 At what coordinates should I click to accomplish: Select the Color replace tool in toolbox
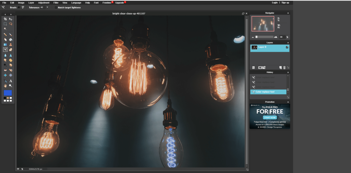5,49
